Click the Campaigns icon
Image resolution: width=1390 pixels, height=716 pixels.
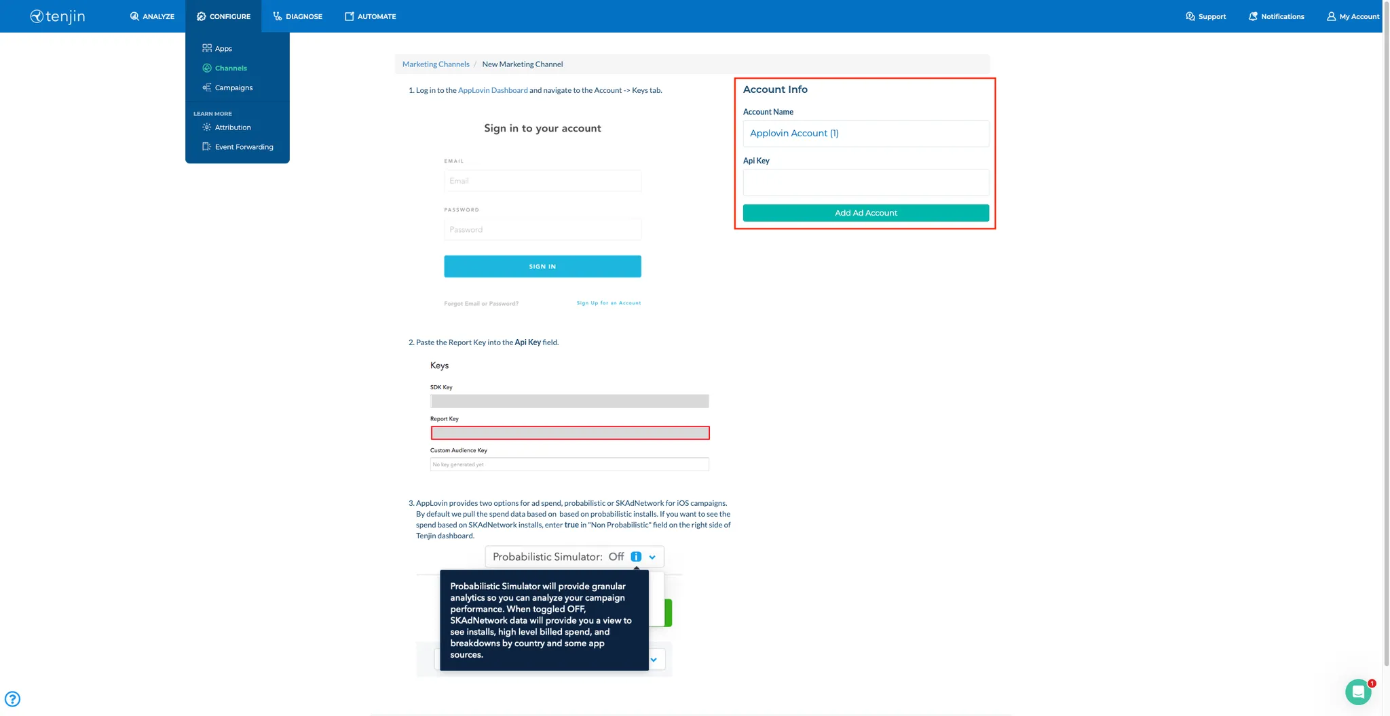(x=206, y=87)
